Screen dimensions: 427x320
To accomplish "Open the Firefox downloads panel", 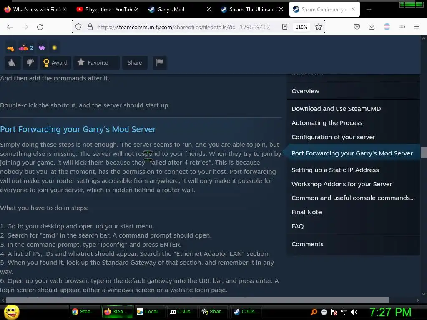I will click(x=372, y=27).
